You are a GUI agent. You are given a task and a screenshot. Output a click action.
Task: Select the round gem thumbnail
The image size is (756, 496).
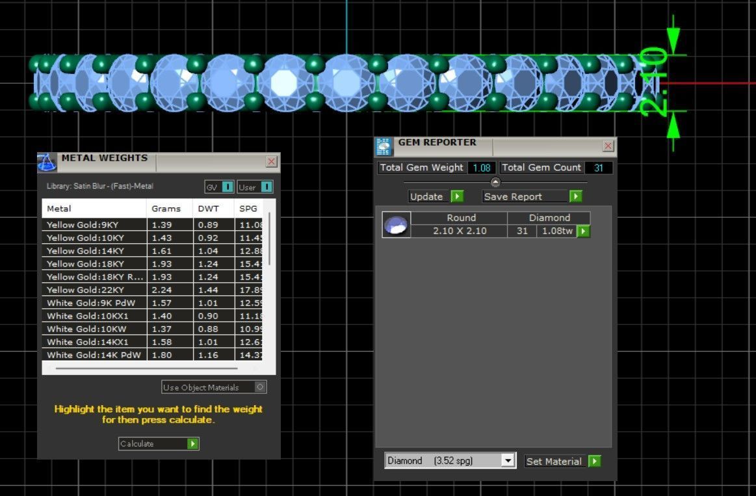(396, 225)
